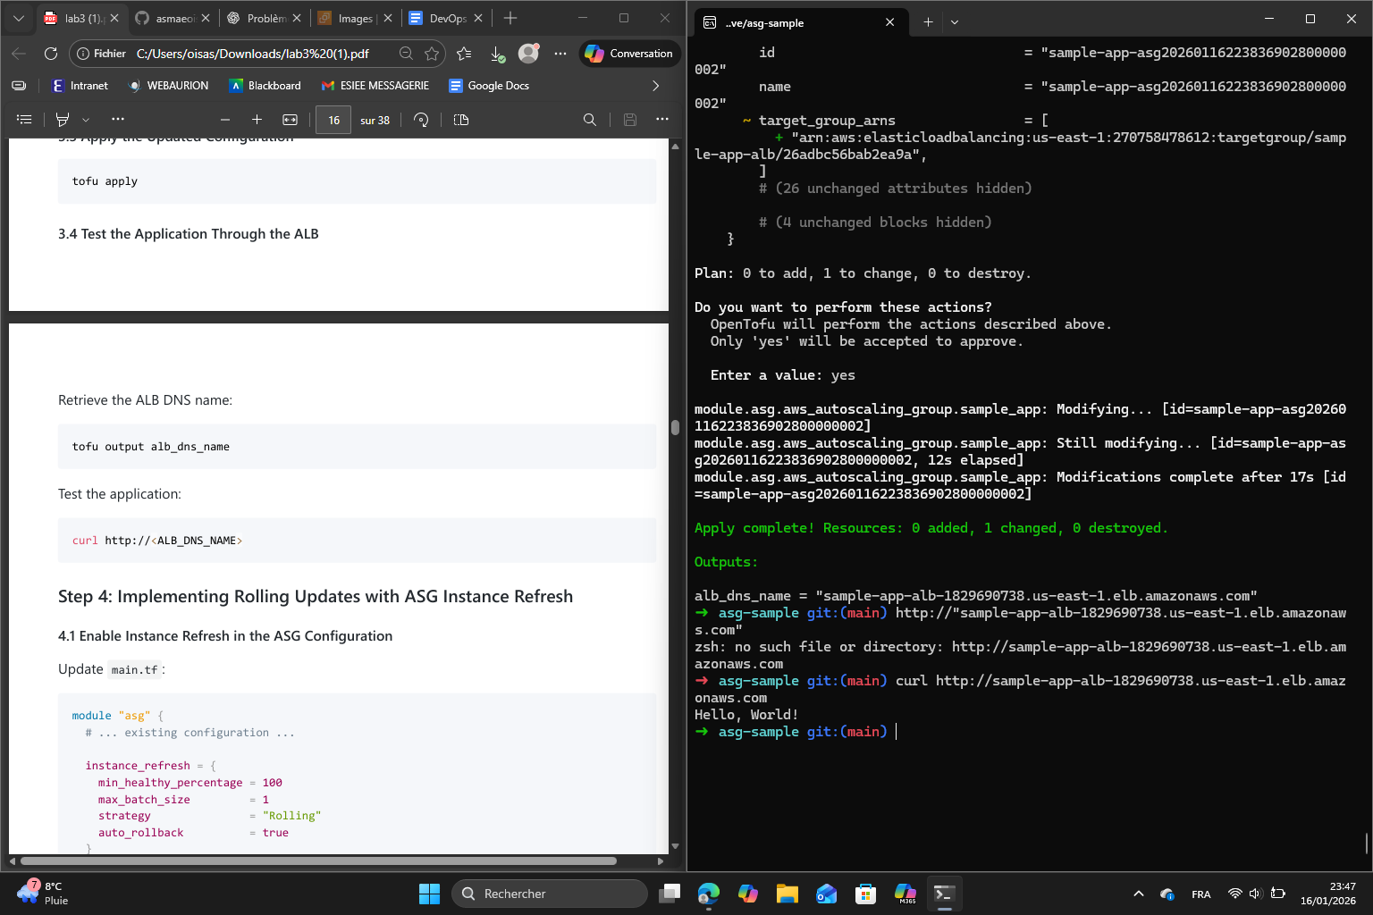Expand highlight color options arrow
This screenshot has width=1373, height=915.
(x=86, y=120)
